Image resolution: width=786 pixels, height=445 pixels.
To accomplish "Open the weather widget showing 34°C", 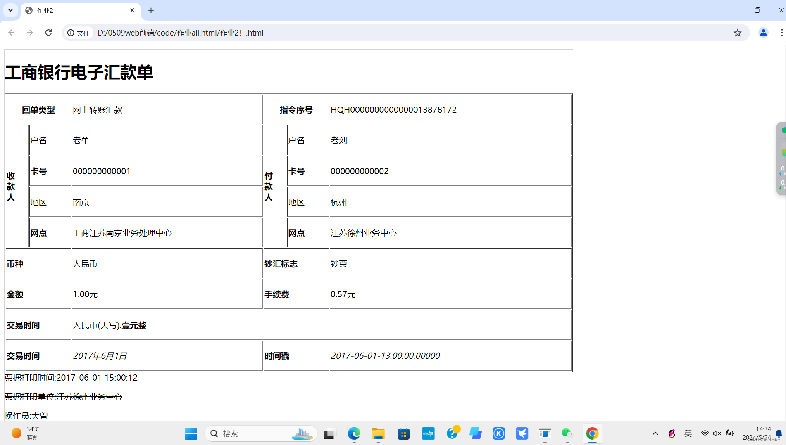I will coord(26,433).
